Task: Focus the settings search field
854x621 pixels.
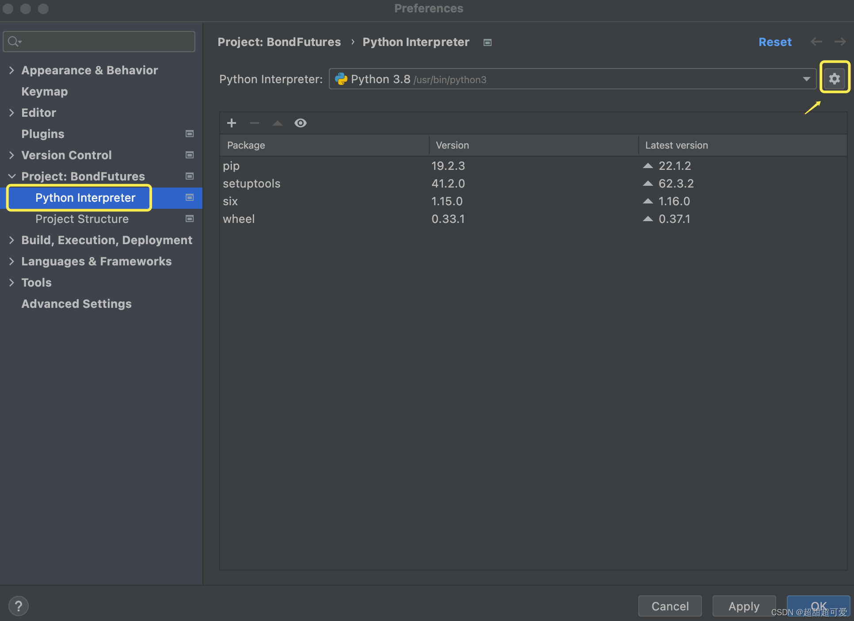Action: [99, 42]
